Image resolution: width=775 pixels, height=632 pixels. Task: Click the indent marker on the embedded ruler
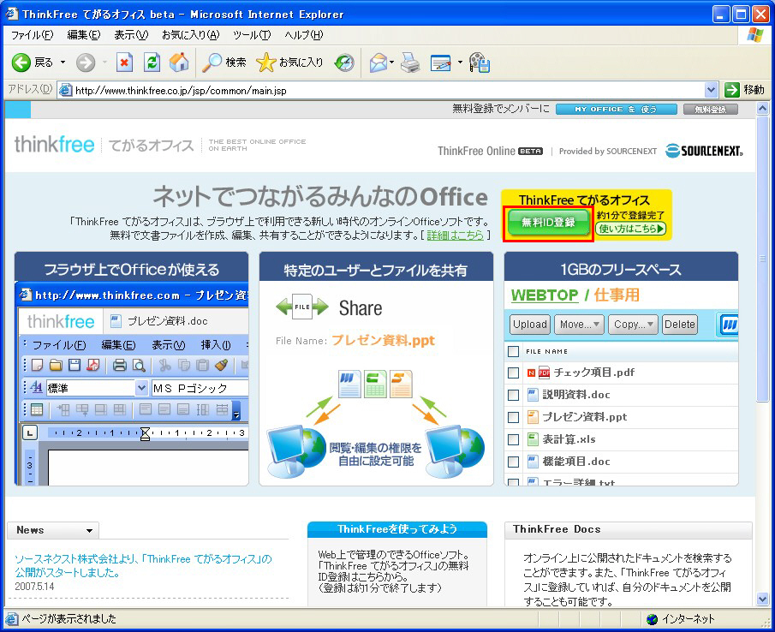145,432
